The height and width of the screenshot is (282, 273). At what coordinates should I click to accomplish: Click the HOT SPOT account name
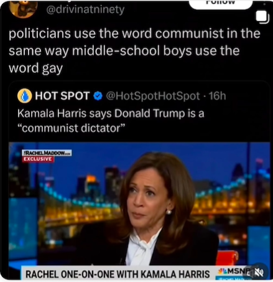[62, 96]
